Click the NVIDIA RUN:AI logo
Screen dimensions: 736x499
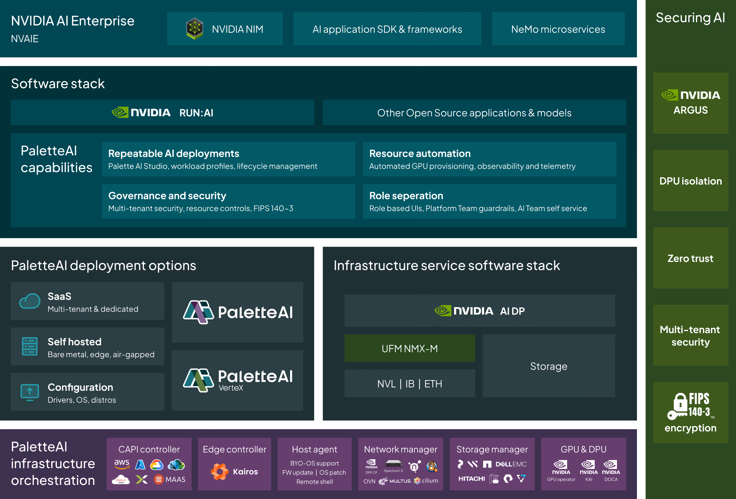coord(162,112)
